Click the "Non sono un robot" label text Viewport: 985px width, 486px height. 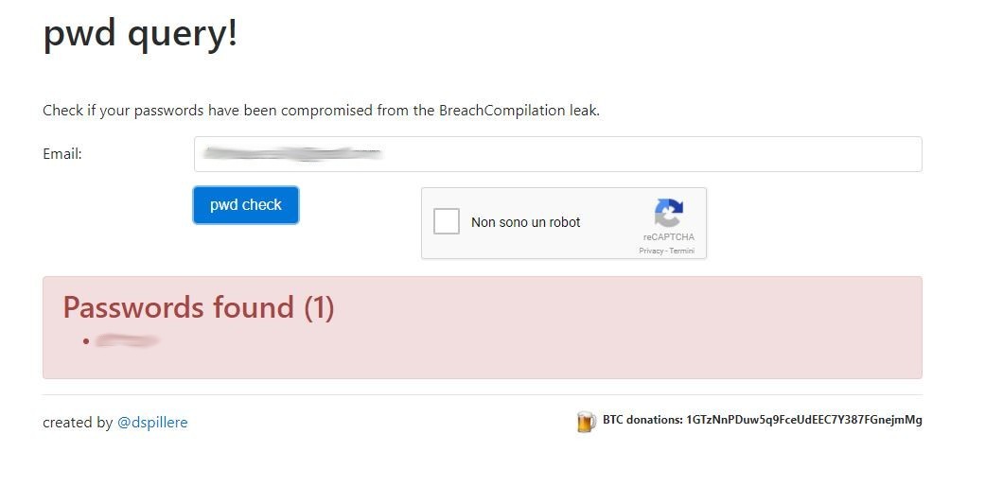(x=525, y=222)
